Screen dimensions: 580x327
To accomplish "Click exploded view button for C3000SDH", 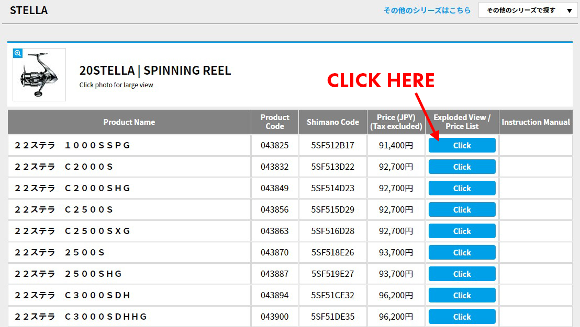I will pyautogui.click(x=462, y=295).
